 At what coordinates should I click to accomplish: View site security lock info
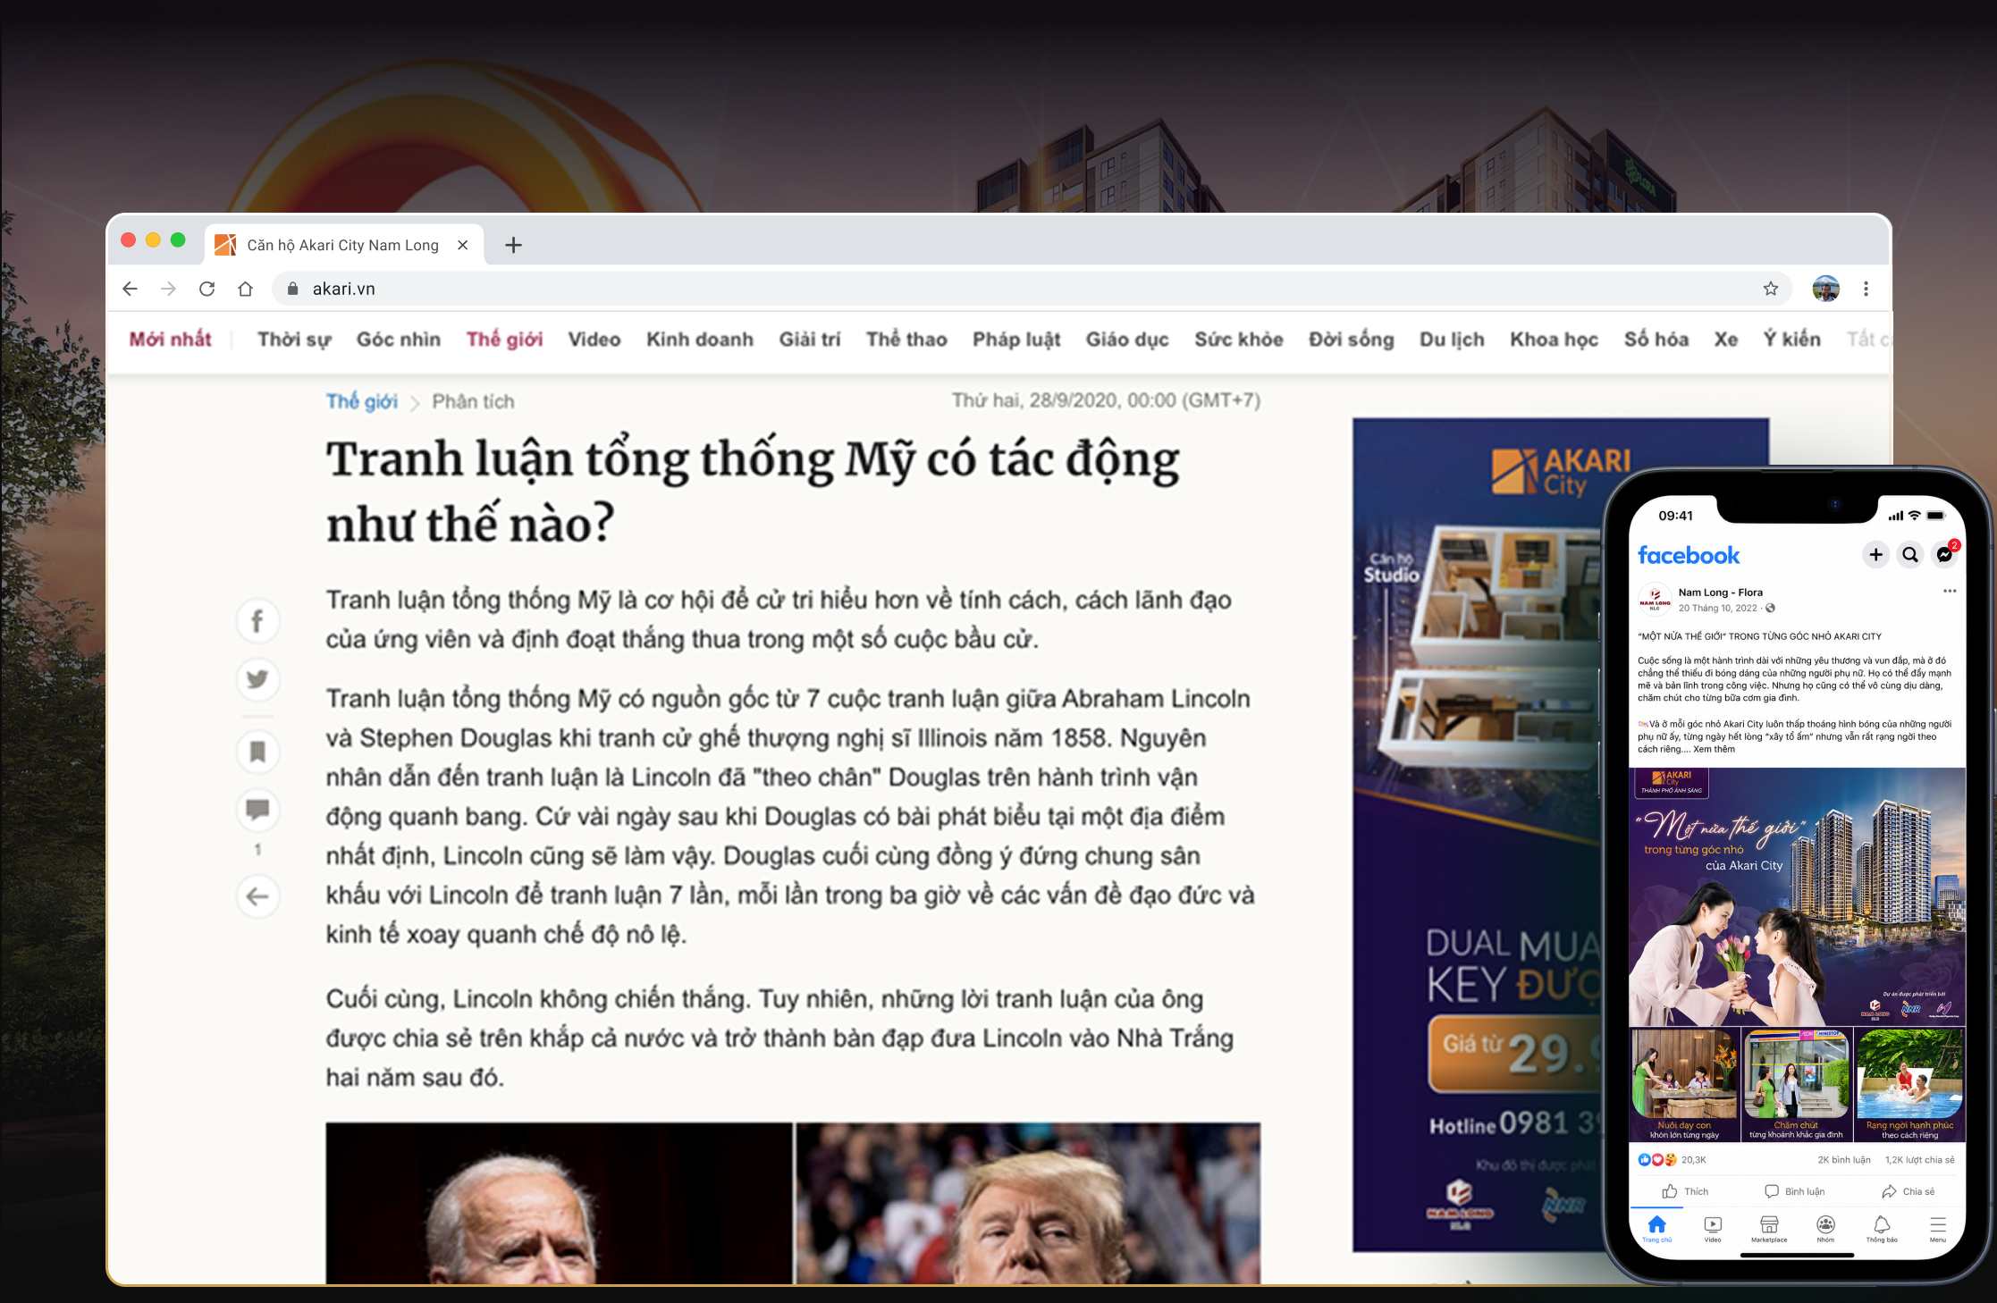coord(292,289)
